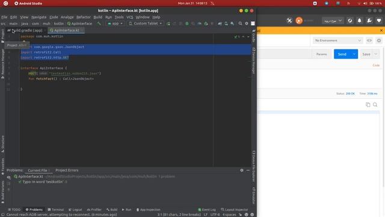The width and height of the screenshot is (385, 217).
Task: Select the Current File problems tab
Action: tap(38, 170)
